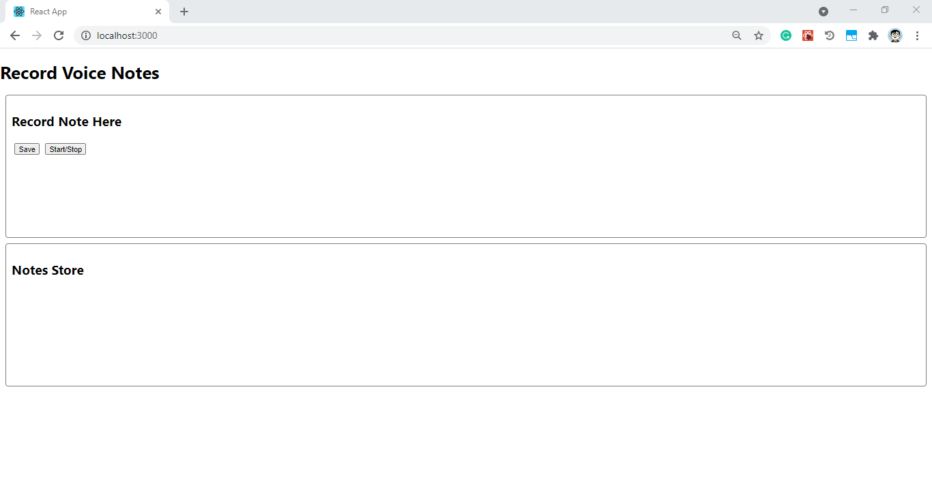
Task: Close the React App tab
Action: [x=158, y=12]
